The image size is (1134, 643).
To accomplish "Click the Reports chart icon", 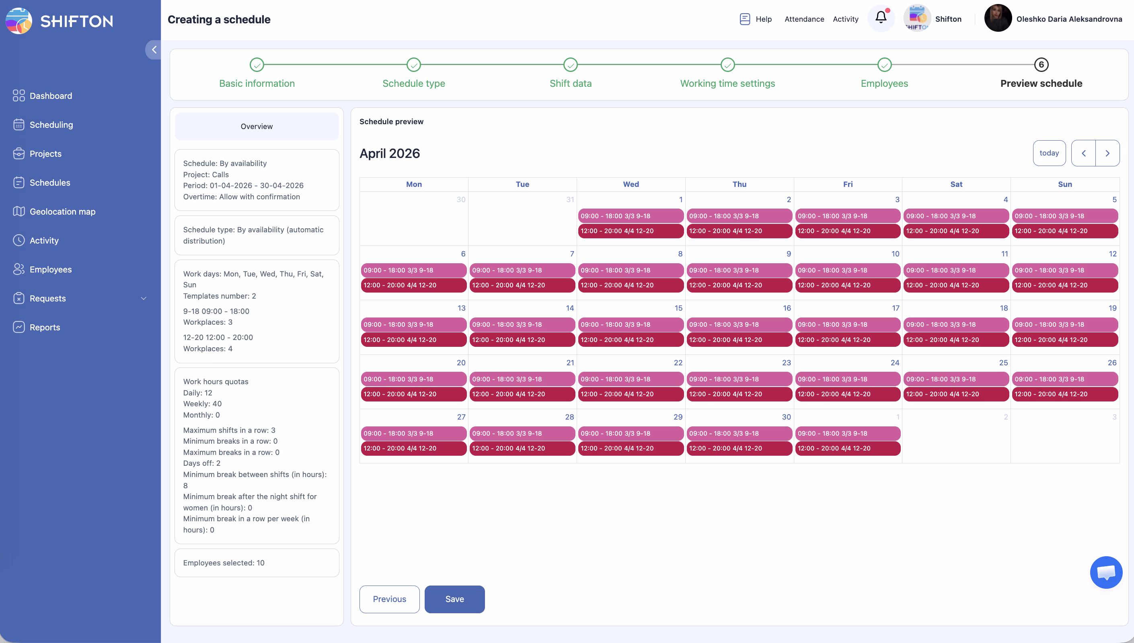I will pyautogui.click(x=18, y=327).
